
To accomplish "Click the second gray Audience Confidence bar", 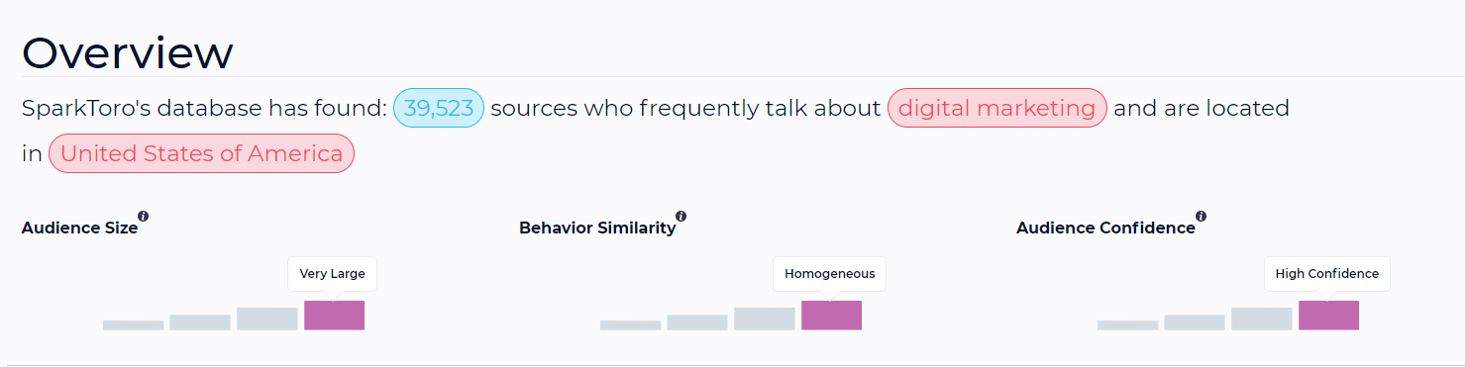I will click(1195, 321).
